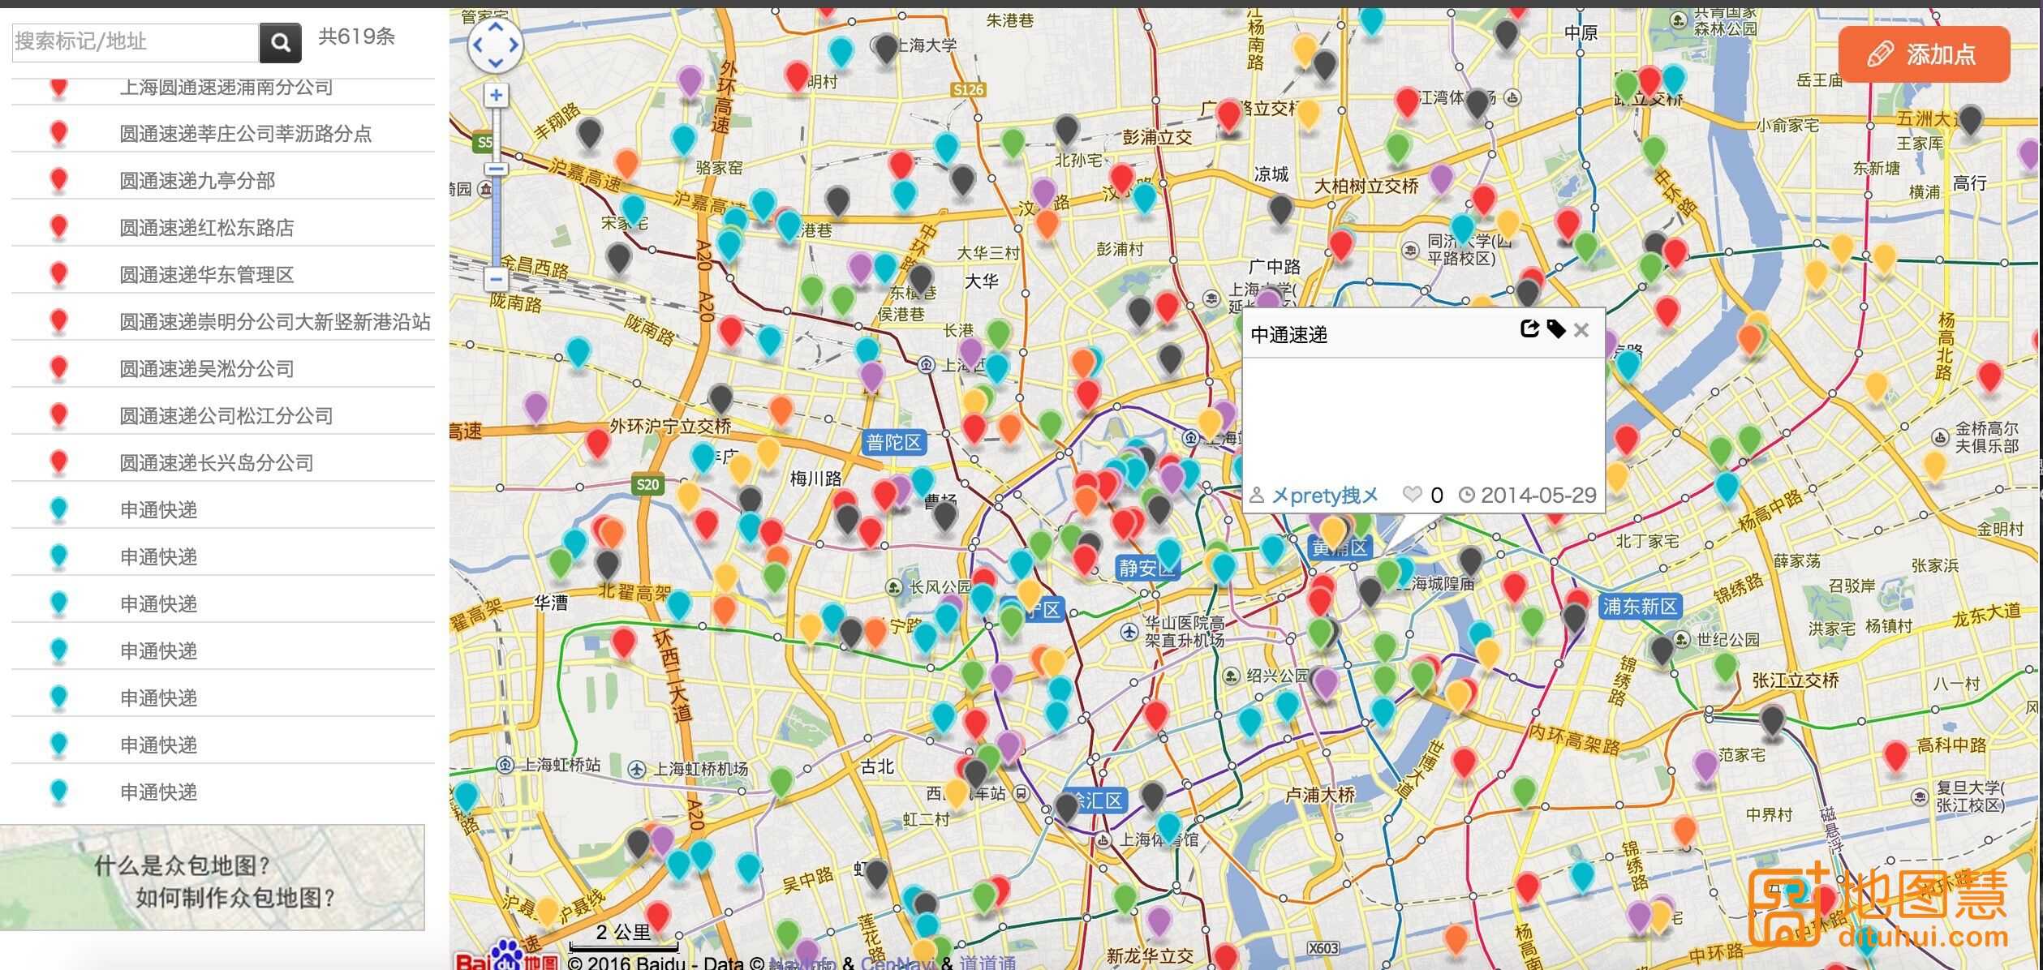Screen dimensions: 2043x970
Task: Select 圆通速递莘庄公司莘沥路分点 in list
Action: pyautogui.click(x=223, y=134)
